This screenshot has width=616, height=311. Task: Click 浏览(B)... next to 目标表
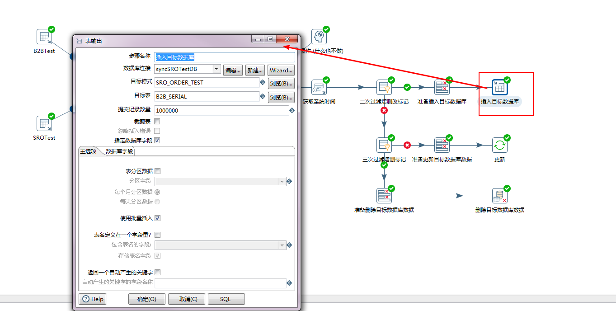tap(281, 97)
